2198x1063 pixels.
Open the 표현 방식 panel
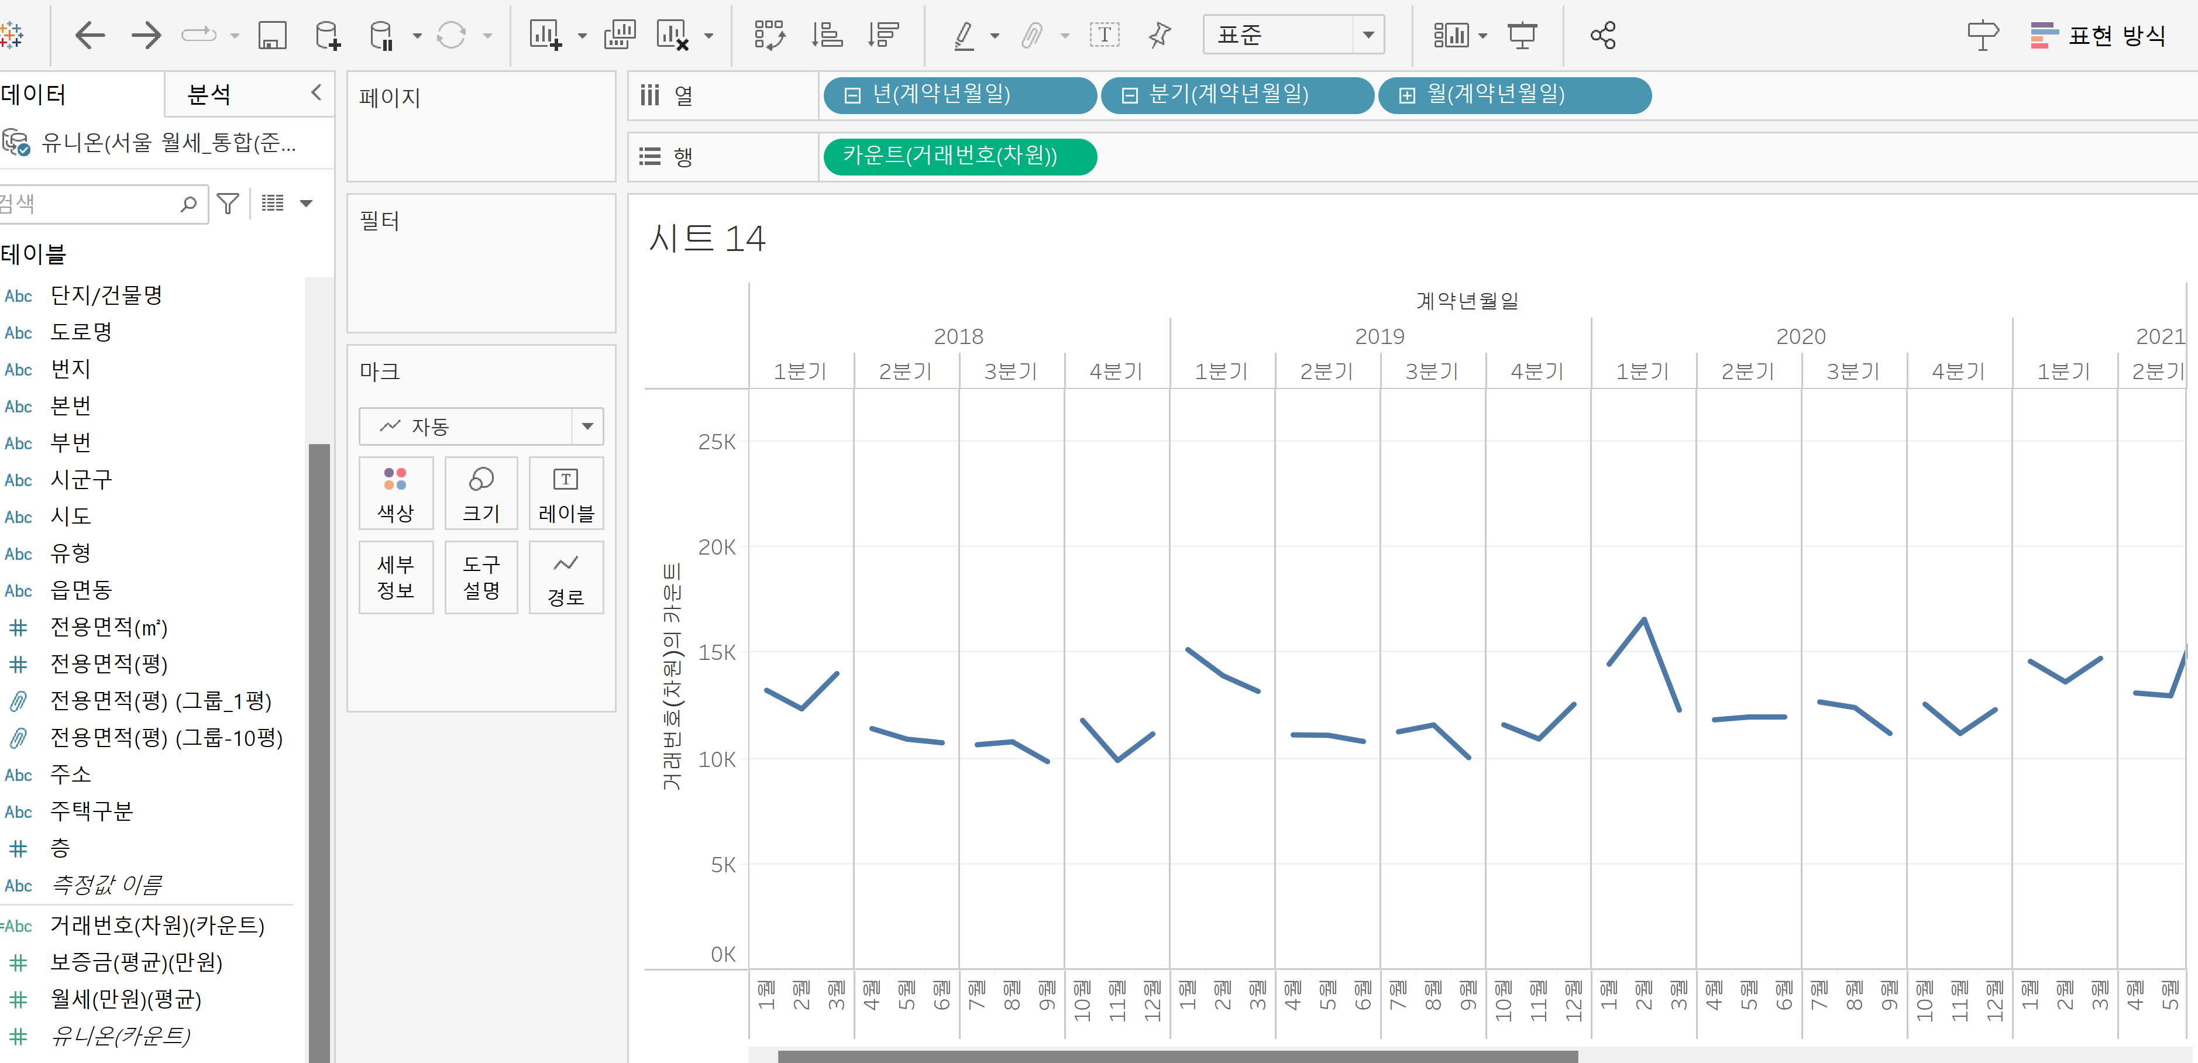(2099, 35)
